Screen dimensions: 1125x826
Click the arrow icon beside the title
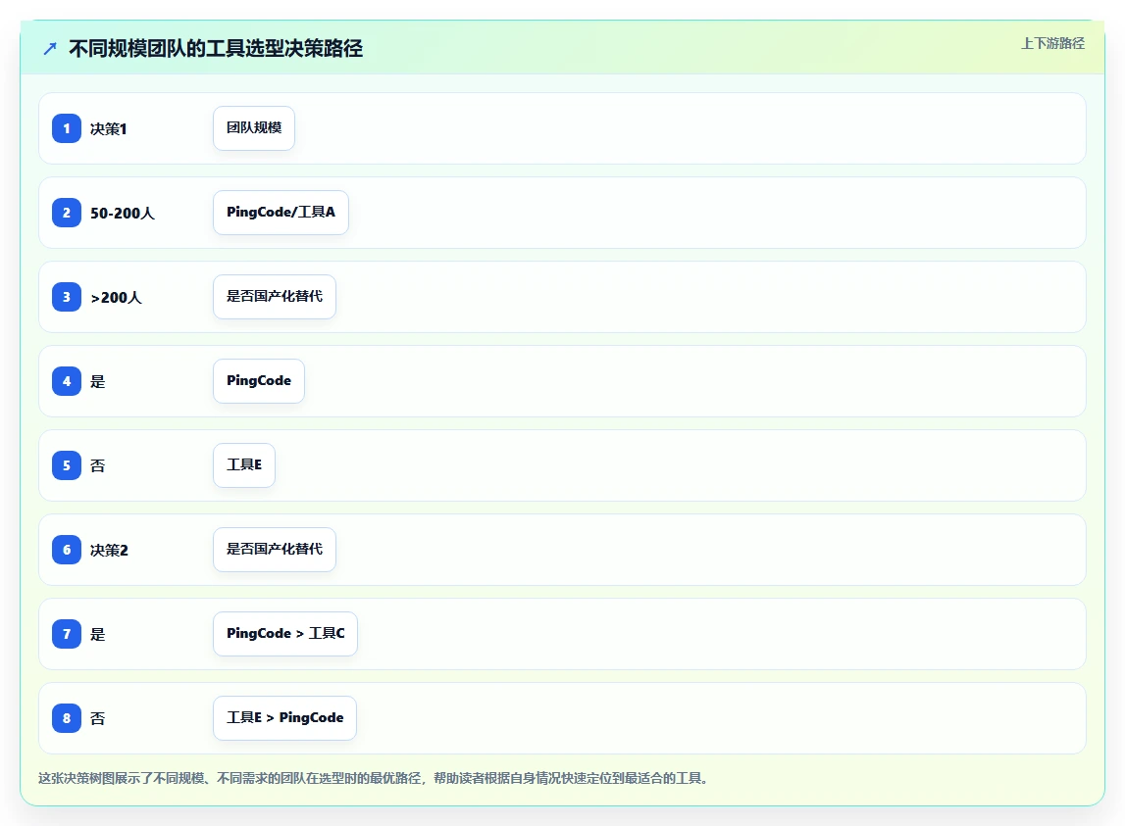tap(49, 49)
